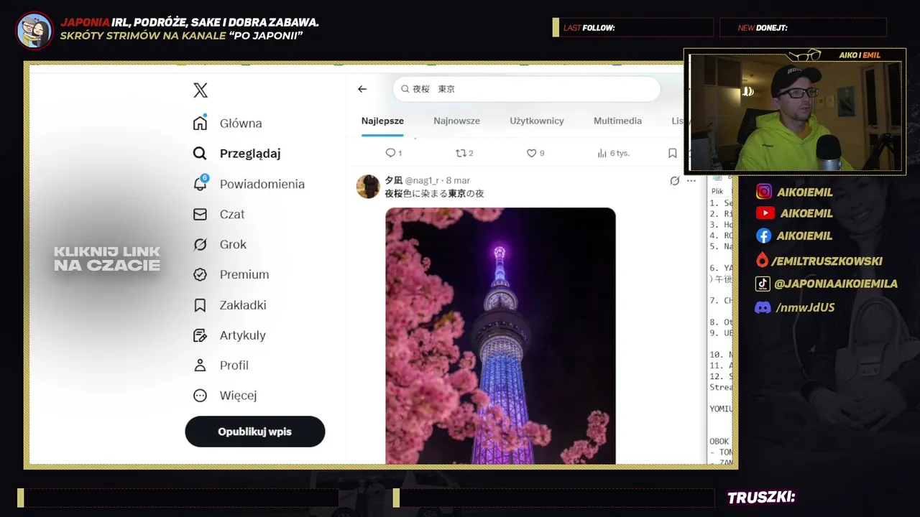Switch to the Najlepsze tab

pos(382,121)
